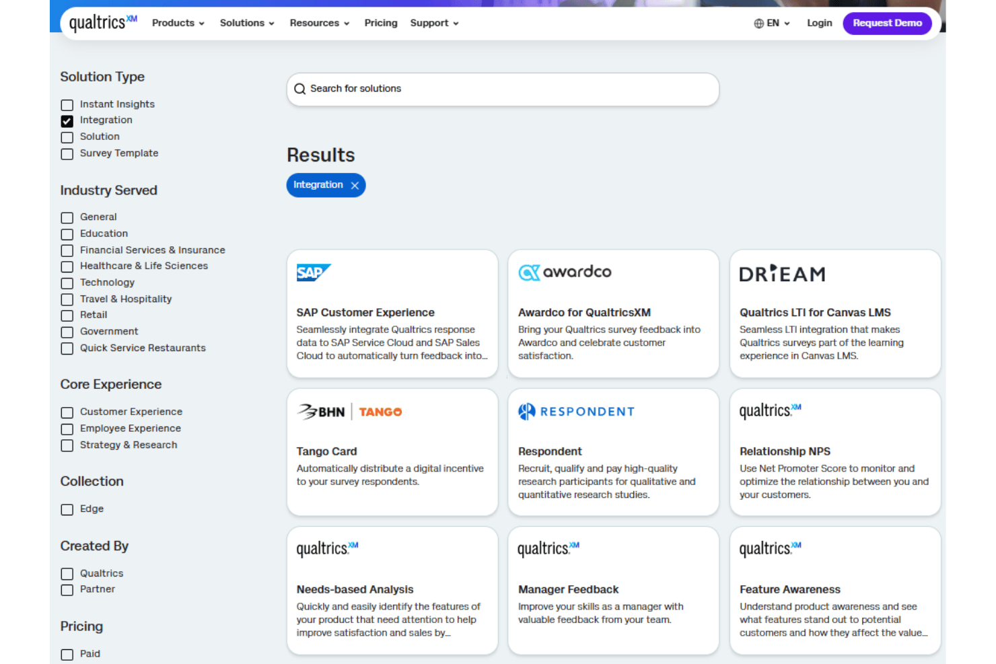Click the Request Demo button
Screen dimensions: 996x664
(887, 23)
